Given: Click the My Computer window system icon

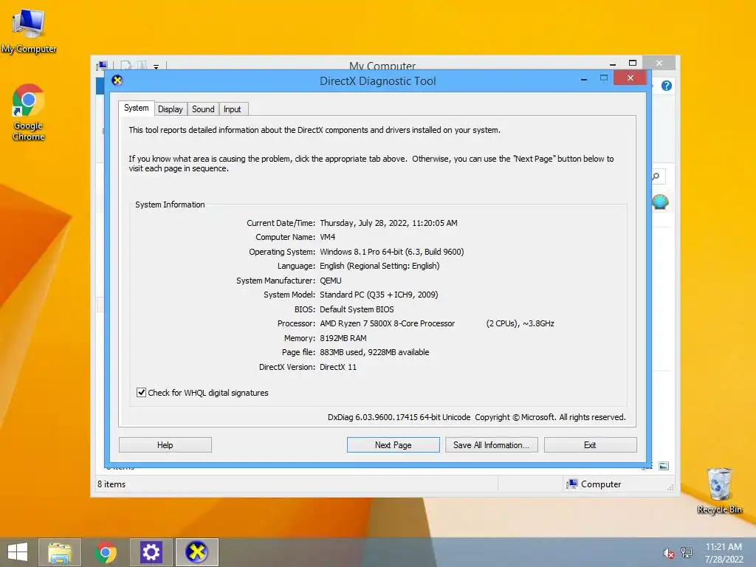Looking at the screenshot, I should 102,66.
